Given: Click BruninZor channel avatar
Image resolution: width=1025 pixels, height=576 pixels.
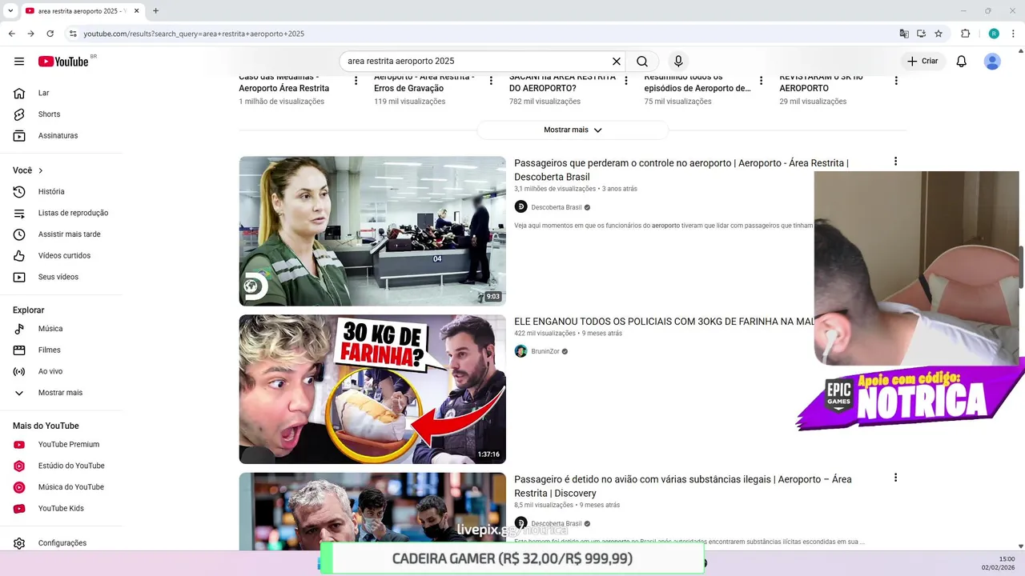Looking at the screenshot, I should [521, 351].
